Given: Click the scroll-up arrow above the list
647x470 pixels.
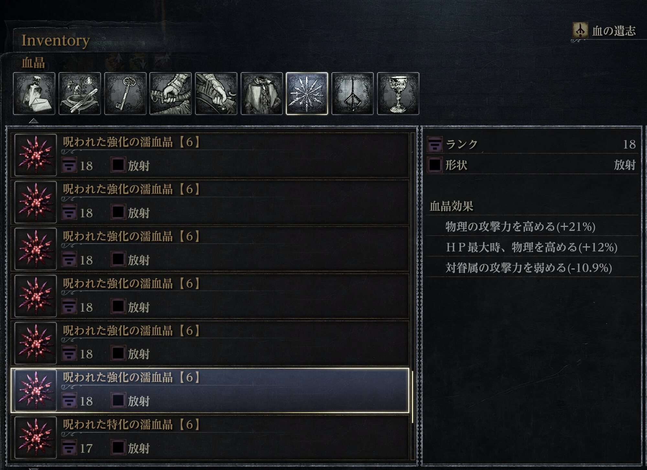Looking at the screenshot, I should 34,121.
